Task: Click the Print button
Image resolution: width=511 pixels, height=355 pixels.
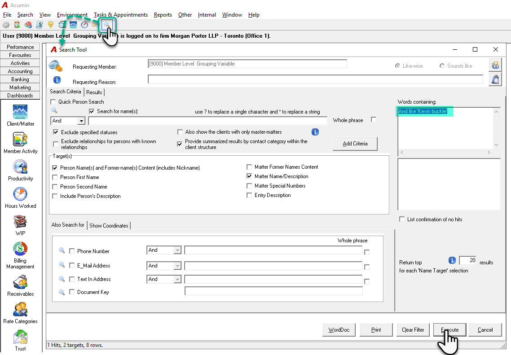Action: [x=376, y=330]
